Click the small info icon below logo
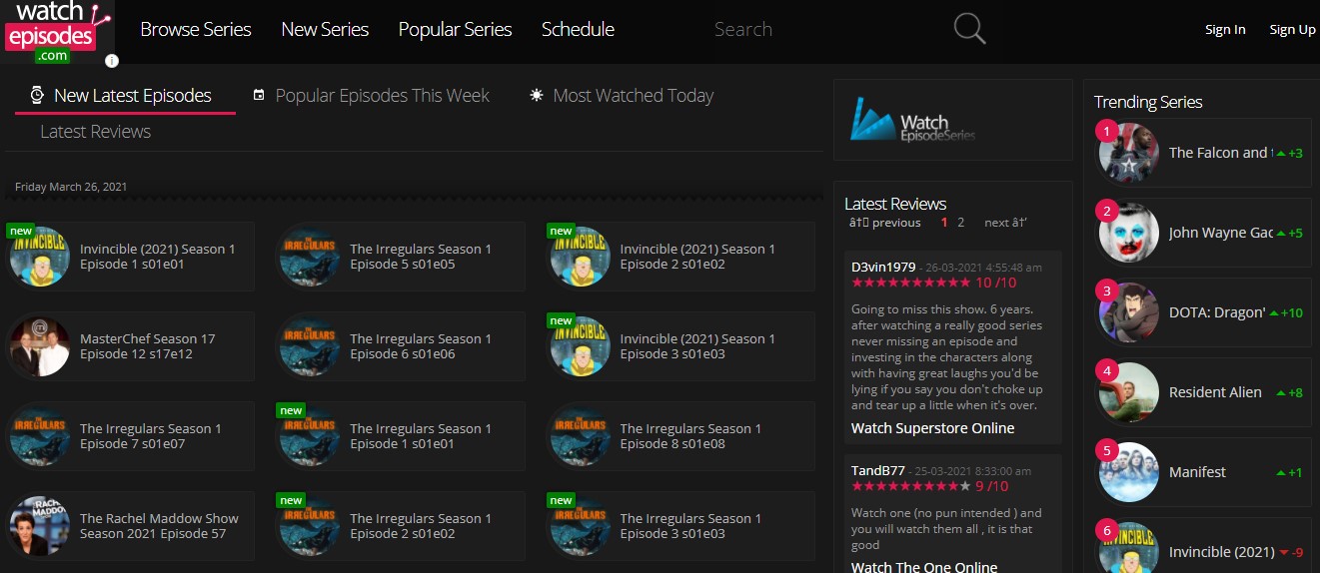The width and height of the screenshot is (1320, 573). [112, 61]
